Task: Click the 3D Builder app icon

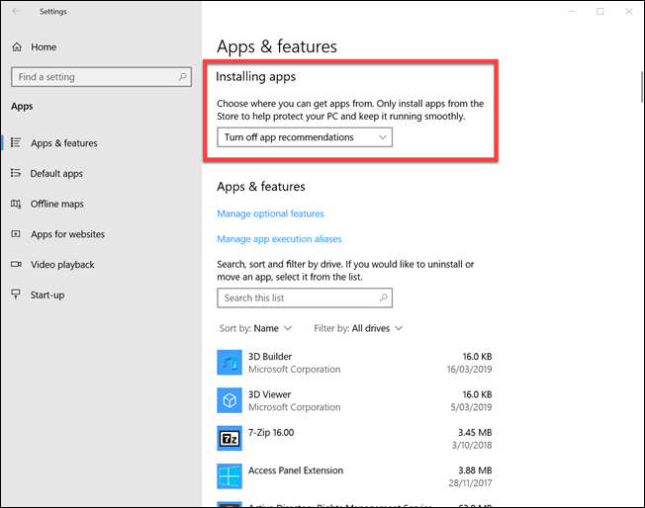Action: 230,363
